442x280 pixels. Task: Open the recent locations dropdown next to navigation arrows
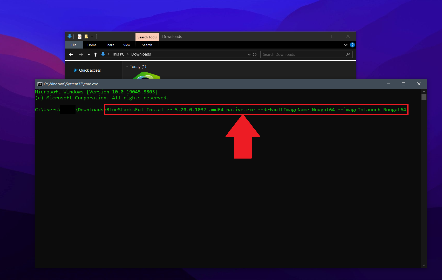pos(89,54)
